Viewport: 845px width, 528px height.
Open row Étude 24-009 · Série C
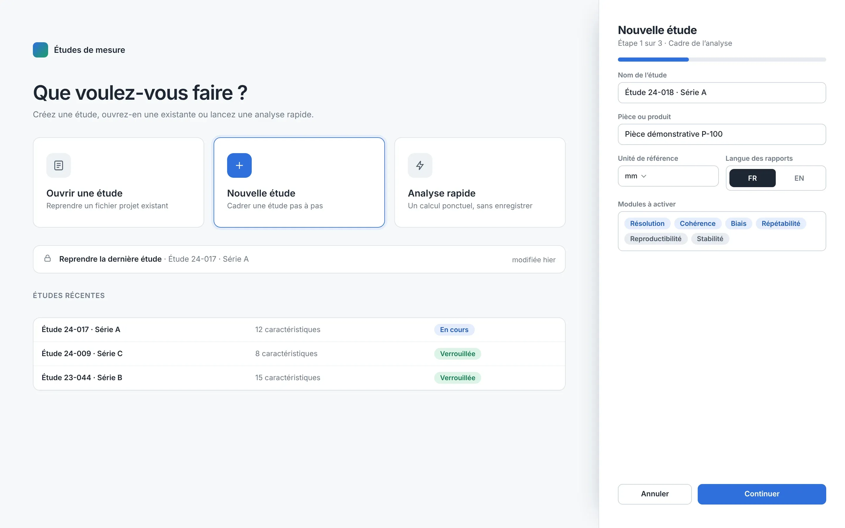[x=299, y=354]
